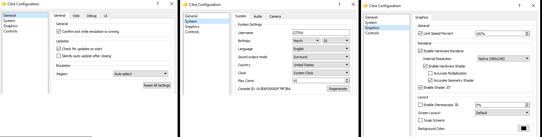Switch to the Camera tab

(275, 16)
